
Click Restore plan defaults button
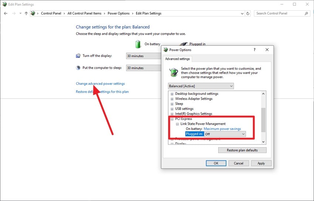tap(242, 150)
